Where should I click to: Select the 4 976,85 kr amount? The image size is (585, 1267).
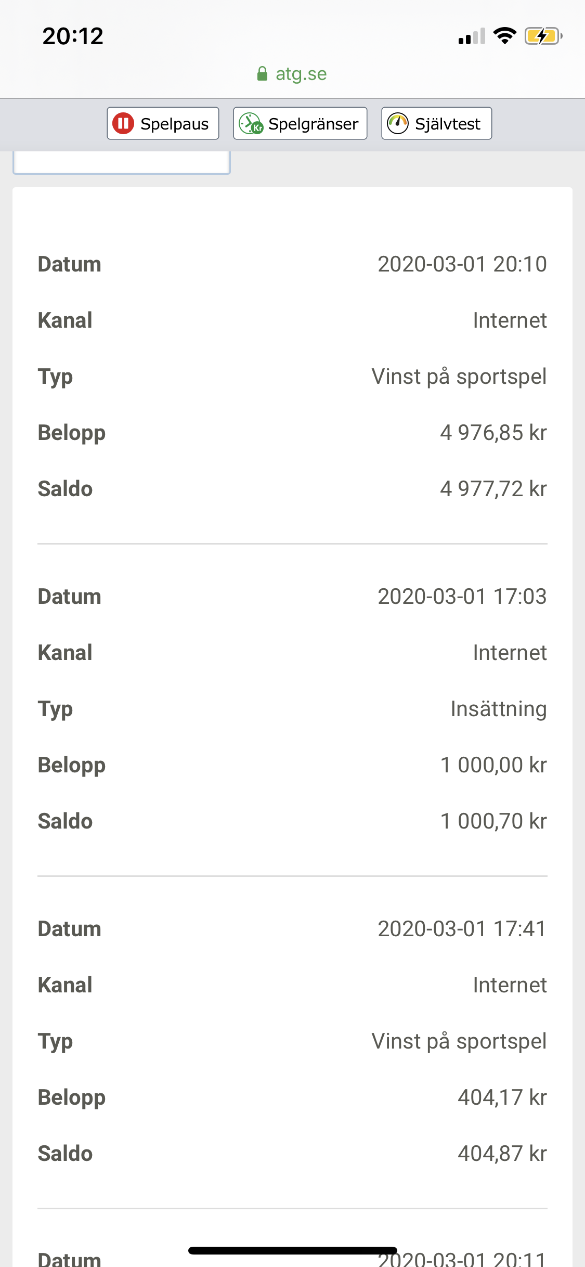tap(493, 433)
